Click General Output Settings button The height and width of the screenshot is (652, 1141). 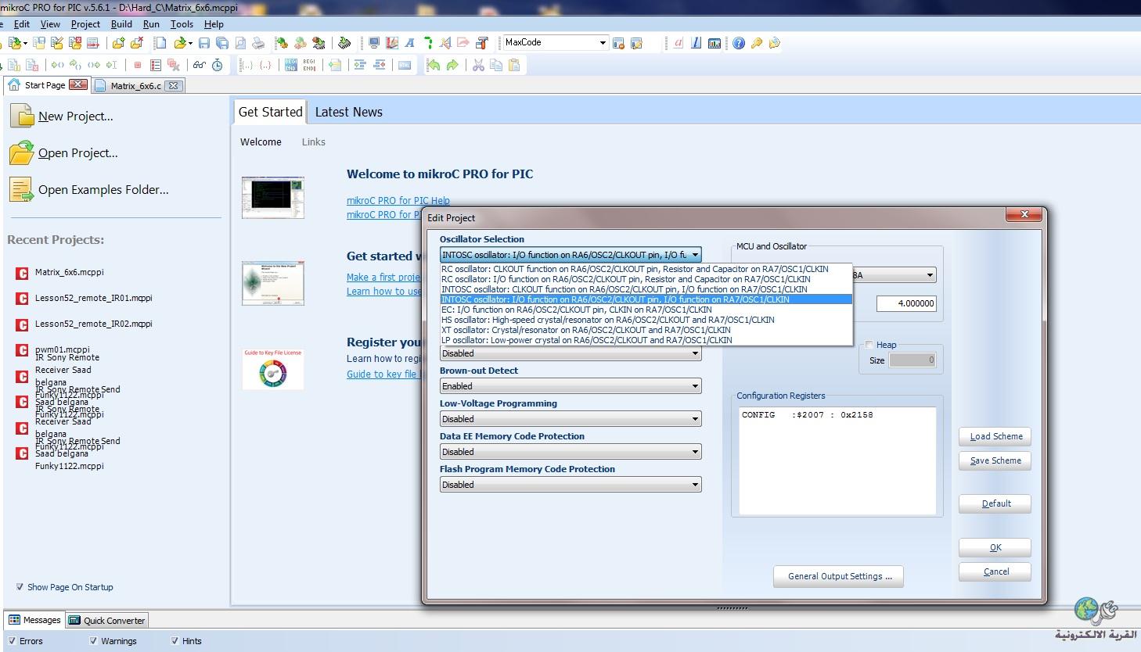839,576
